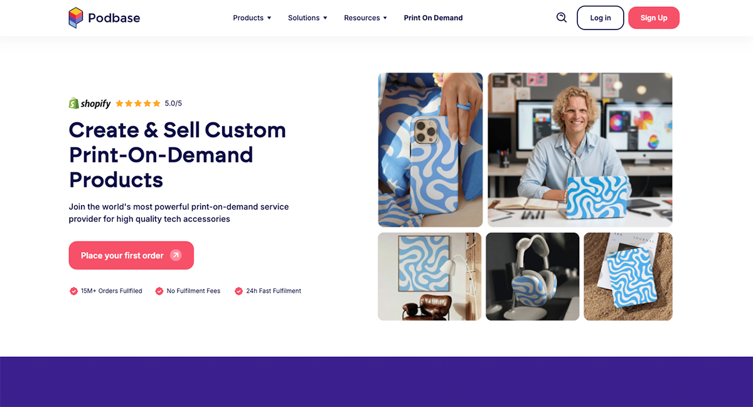Click the Podbase cube logo icon

click(x=75, y=18)
